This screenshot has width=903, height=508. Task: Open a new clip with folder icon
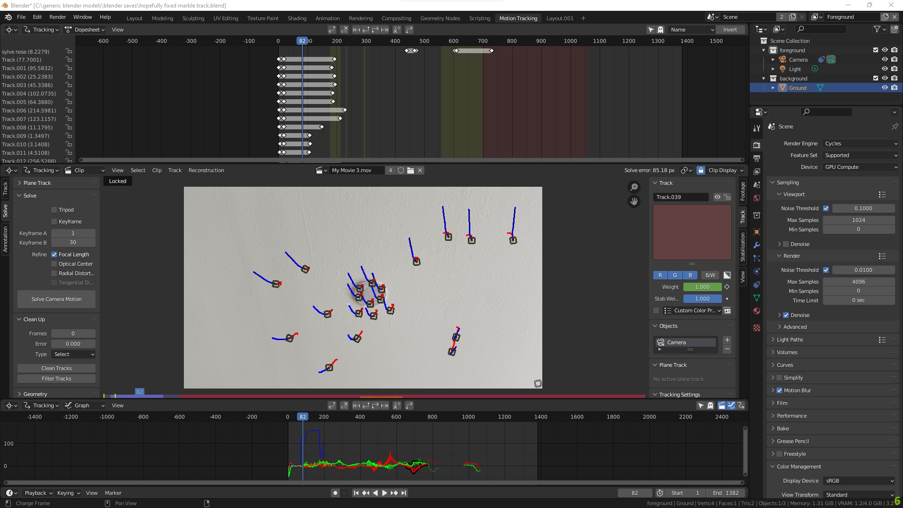[411, 170]
